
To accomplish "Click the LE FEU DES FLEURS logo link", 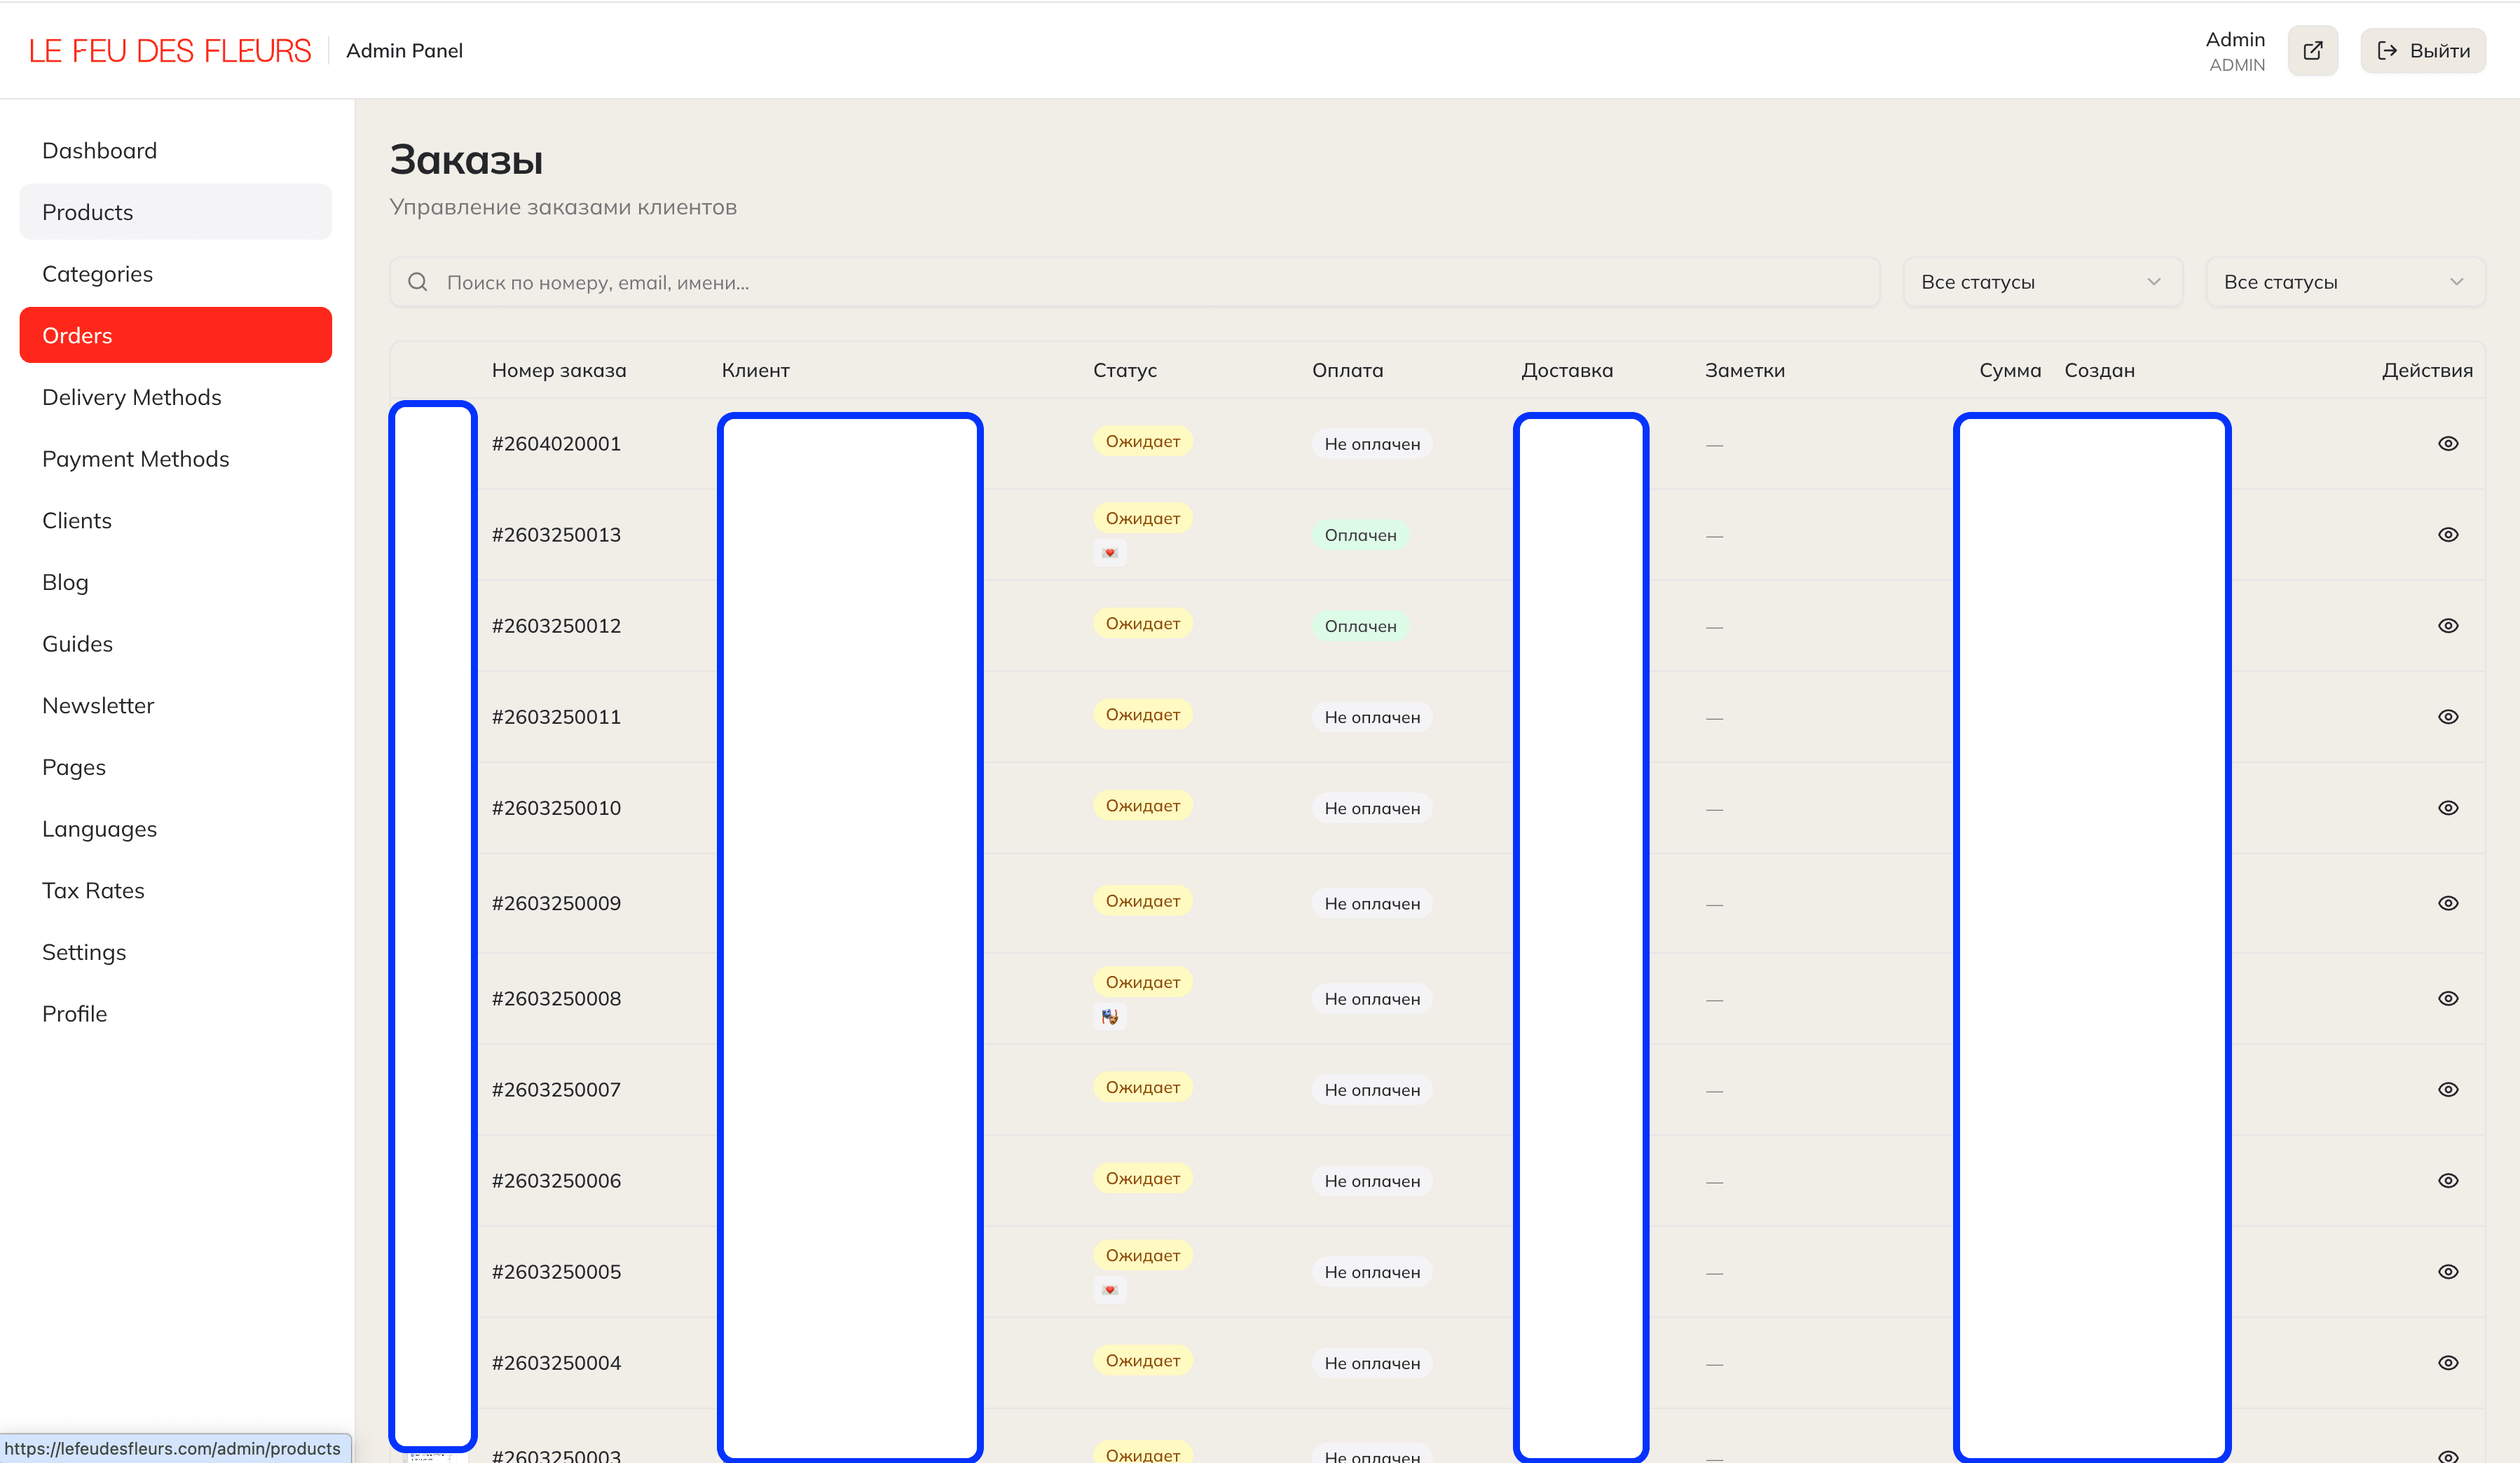I will click(170, 51).
